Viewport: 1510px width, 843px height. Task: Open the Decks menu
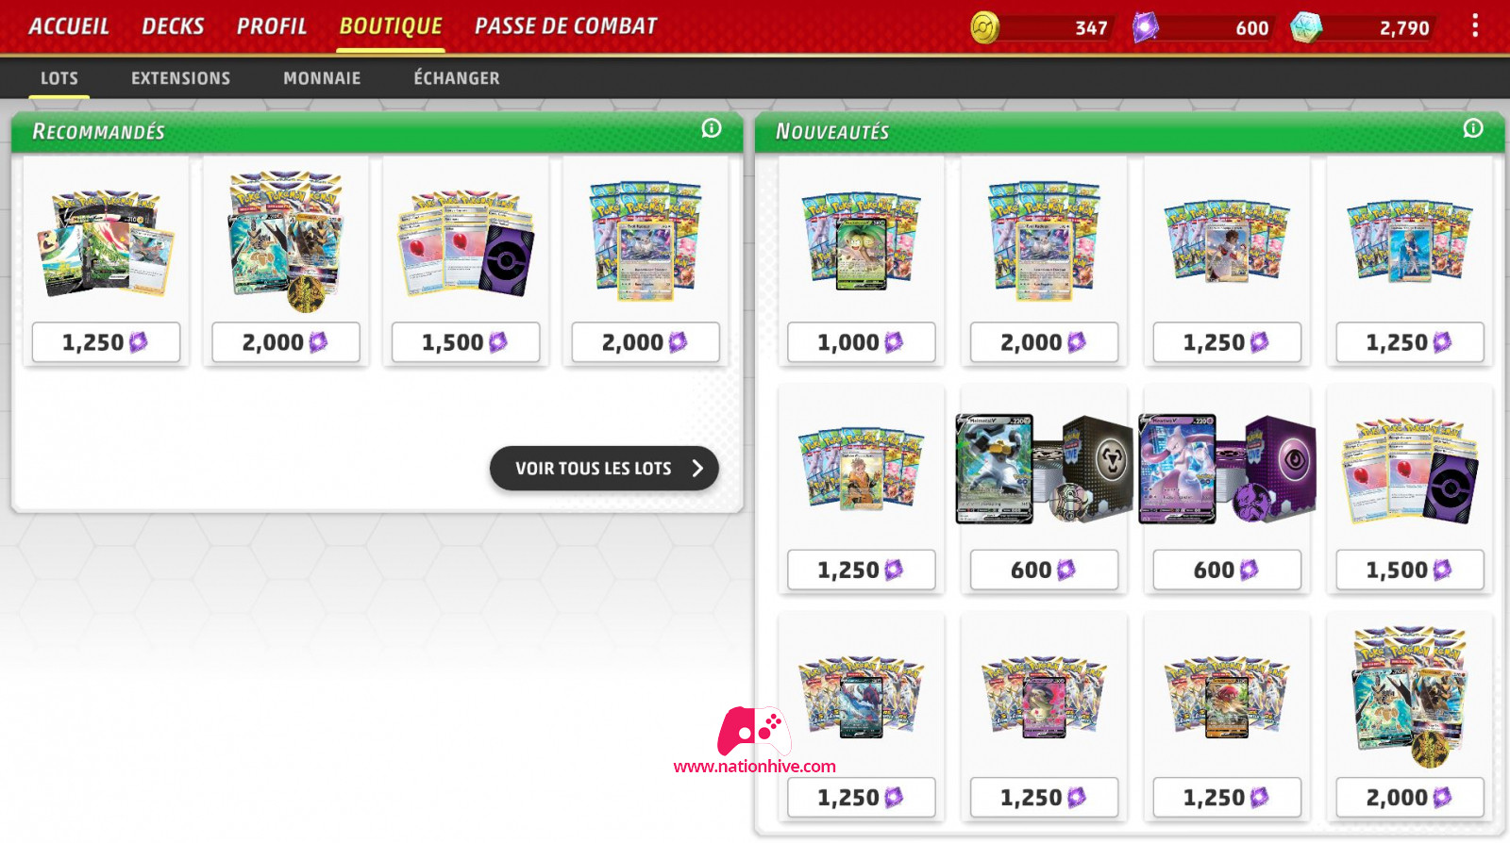(x=173, y=26)
